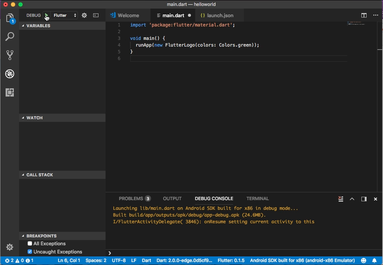Click Flutter: 0.1.5 version in status bar
This screenshot has width=383, height=265.
pos(231,261)
